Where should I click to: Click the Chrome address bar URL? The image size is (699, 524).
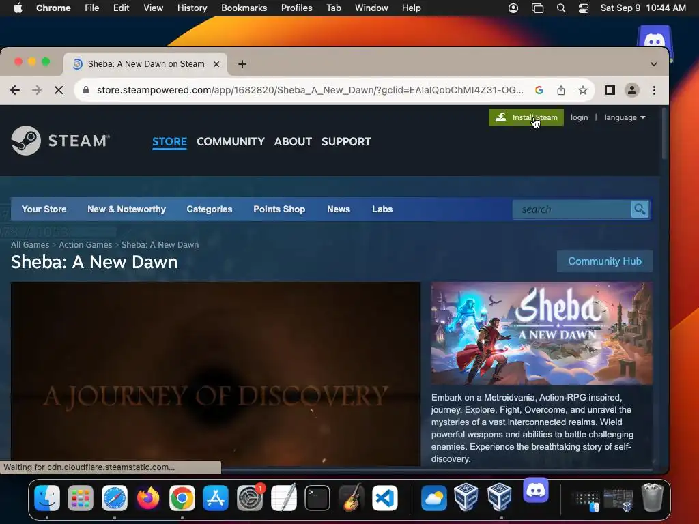click(x=310, y=90)
